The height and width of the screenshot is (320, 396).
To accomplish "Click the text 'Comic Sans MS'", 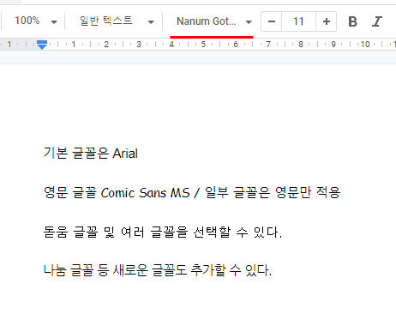I will coord(146,192).
